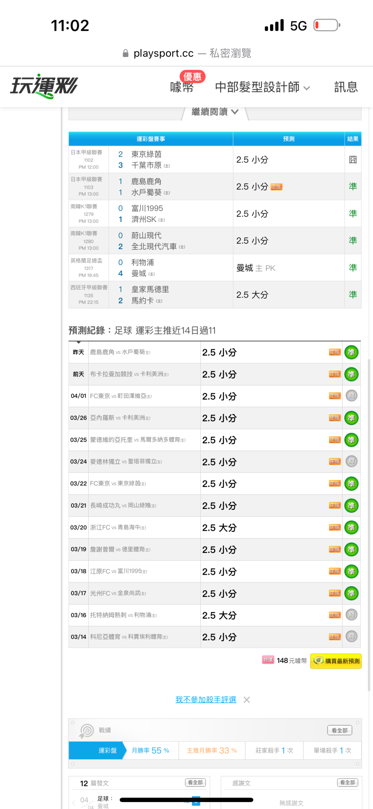Viewport: 373px width, 809px height.
Task: Dismiss the 殺手評選 notice with X
Action: tap(247, 700)
